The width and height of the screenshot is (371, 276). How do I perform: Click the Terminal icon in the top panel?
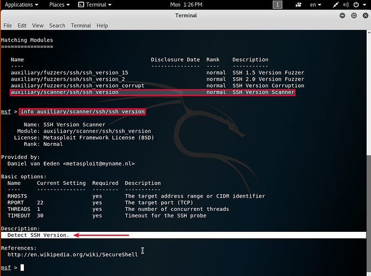click(x=81, y=4)
